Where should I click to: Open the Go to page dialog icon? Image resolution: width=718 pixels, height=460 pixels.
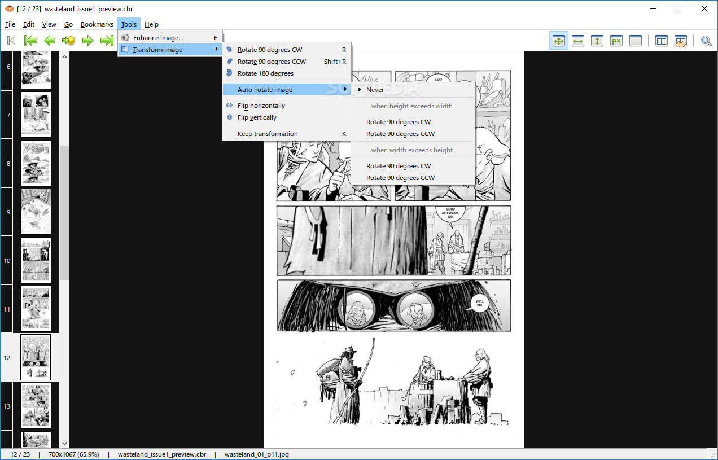69,41
